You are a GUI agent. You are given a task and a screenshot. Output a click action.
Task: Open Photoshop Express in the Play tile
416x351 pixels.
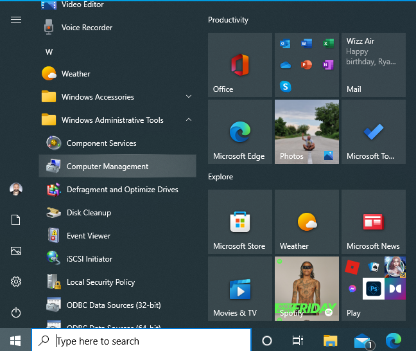[x=374, y=289]
